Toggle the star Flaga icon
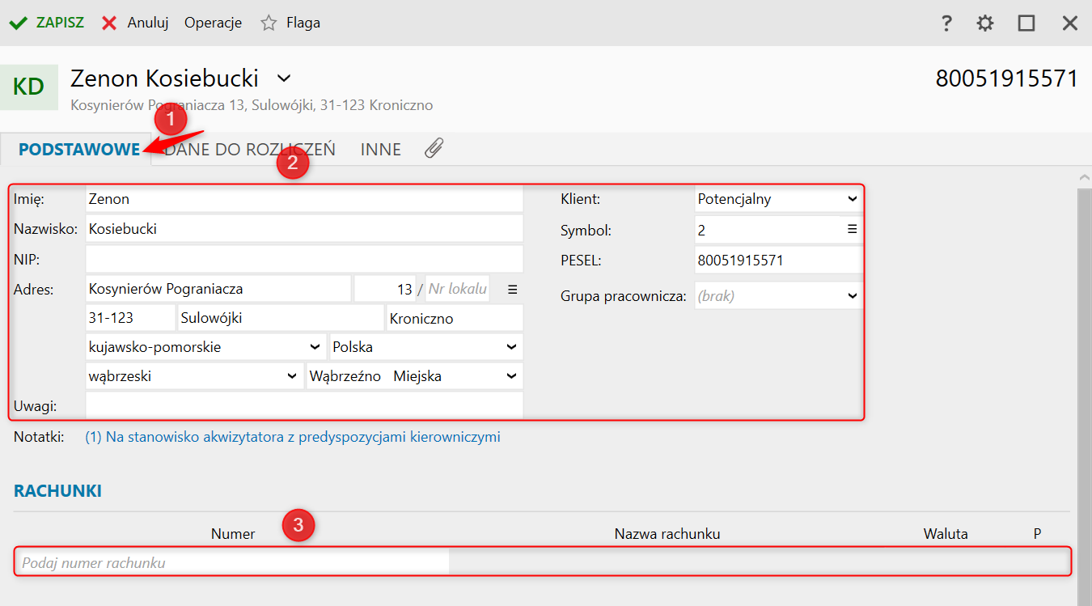1092x606 pixels. pyautogui.click(x=269, y=23)
